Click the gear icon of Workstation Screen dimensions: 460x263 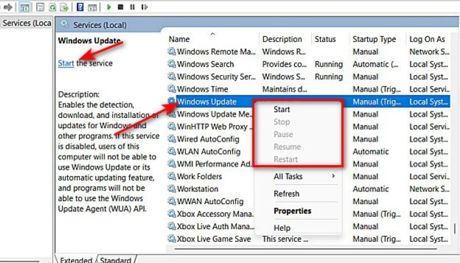[172, 189]
